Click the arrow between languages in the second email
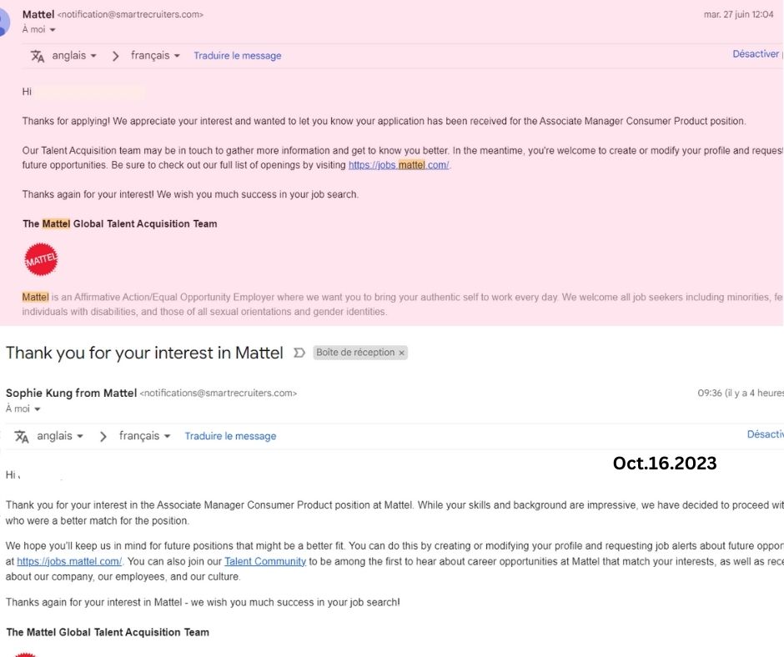Screen dimensions: 784x657 click(103, 437)
